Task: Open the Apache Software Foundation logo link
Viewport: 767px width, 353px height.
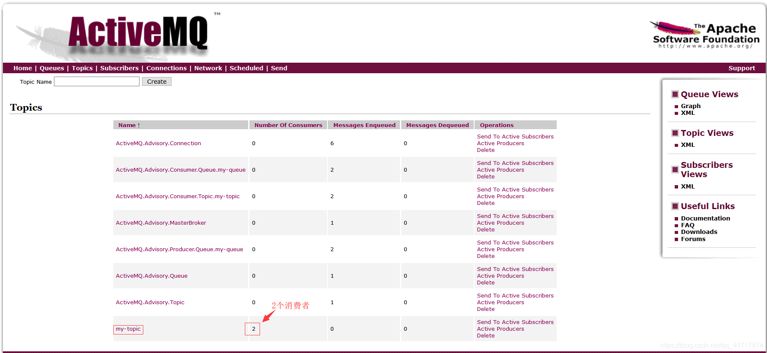Action: pyautogui.click(x=705, y=35)
